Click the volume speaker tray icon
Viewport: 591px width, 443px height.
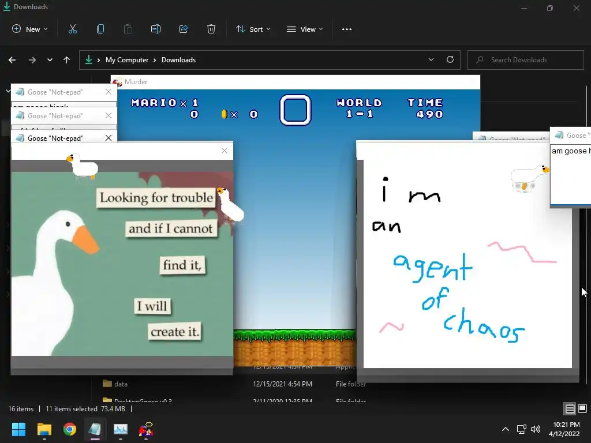(x=535, y=429)
